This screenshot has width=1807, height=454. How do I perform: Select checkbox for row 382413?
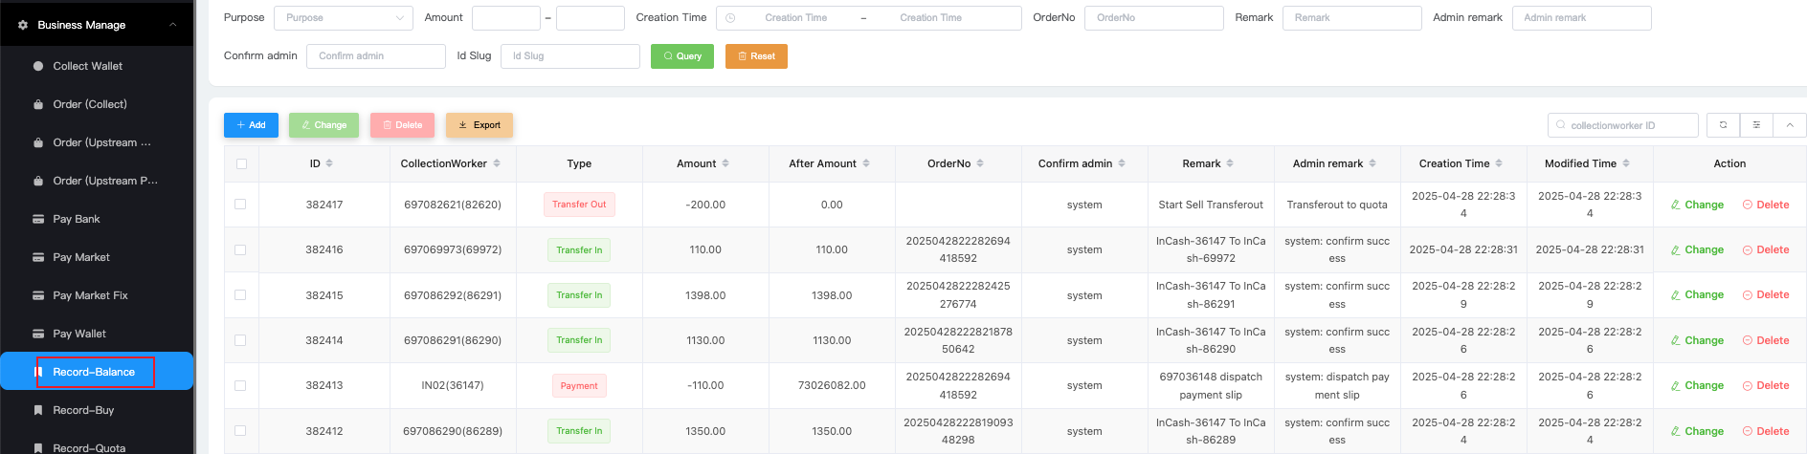click(x=240, y=386)
